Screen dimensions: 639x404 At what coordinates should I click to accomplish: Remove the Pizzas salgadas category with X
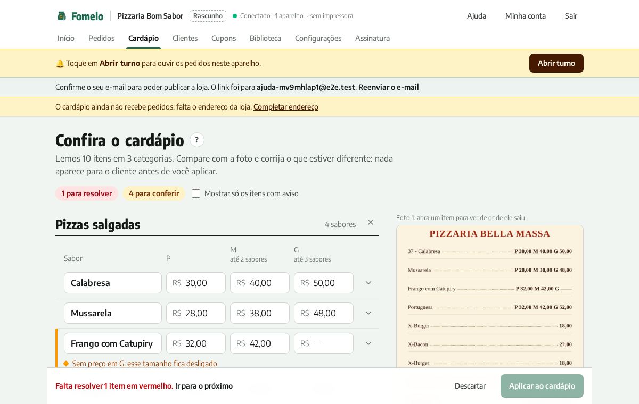(x=371, y=222)
